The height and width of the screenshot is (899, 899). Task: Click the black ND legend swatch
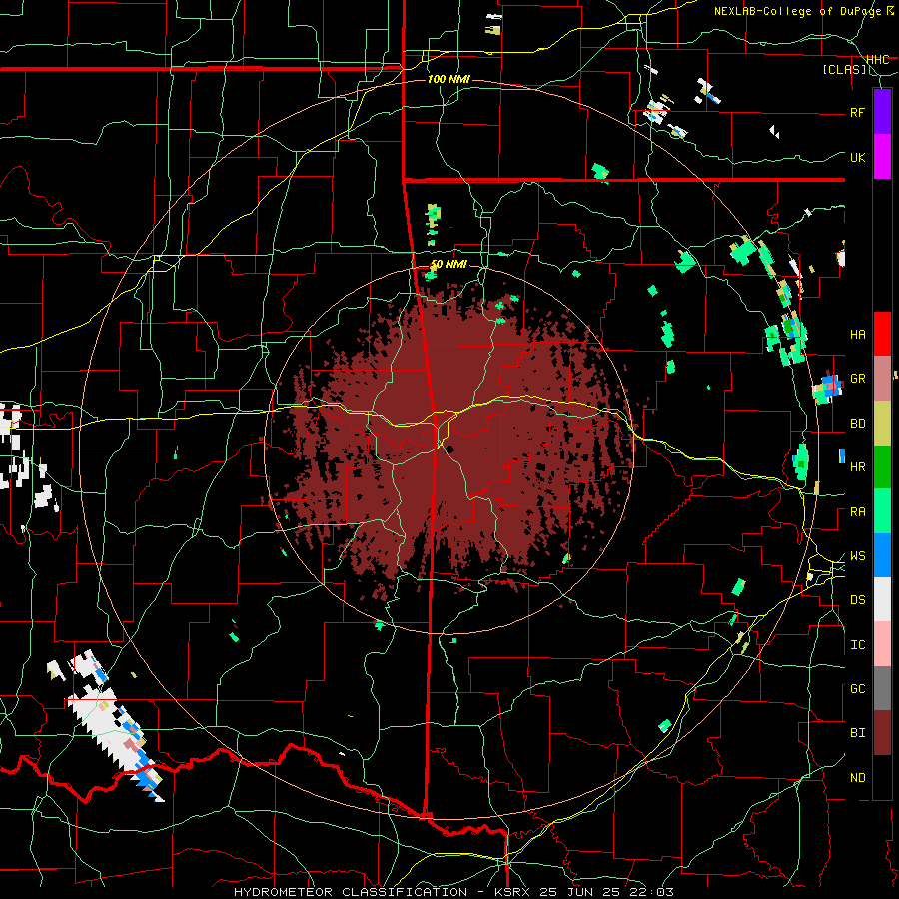(x=882, y=777)
